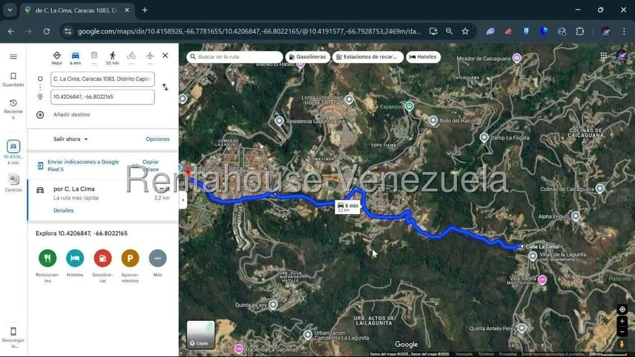
Task: Open the Guardado saved places
Action: pos(13,80)
